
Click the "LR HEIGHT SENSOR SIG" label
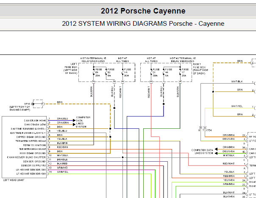pyautogui.click(x=31, y=170)
